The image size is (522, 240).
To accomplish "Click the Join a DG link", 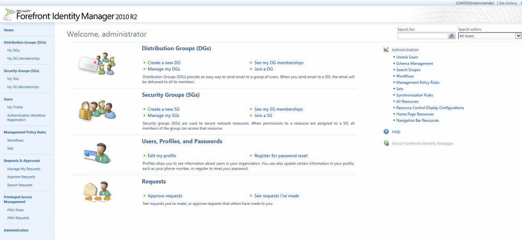I will pyautogui.click(x=264, y=69).
